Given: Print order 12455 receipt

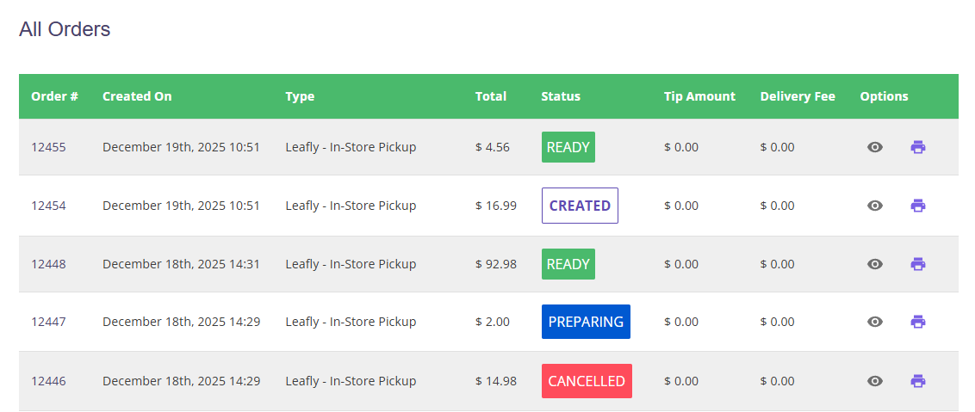Looking at the screenshot, I should 918,147.
